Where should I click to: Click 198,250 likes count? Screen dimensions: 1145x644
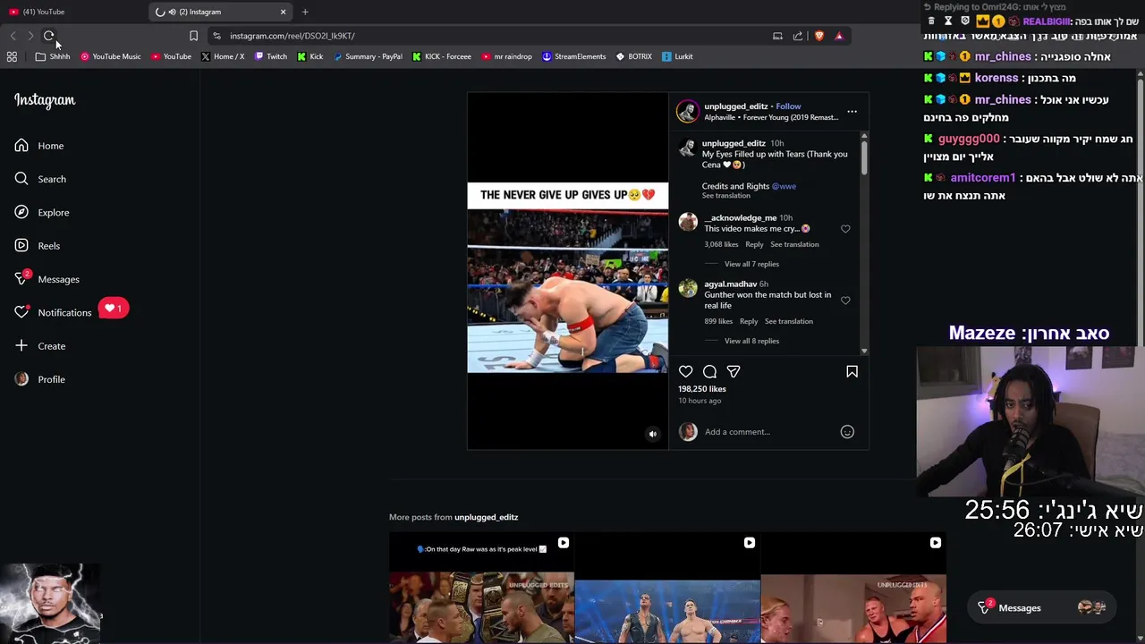(x=702, y=389)
